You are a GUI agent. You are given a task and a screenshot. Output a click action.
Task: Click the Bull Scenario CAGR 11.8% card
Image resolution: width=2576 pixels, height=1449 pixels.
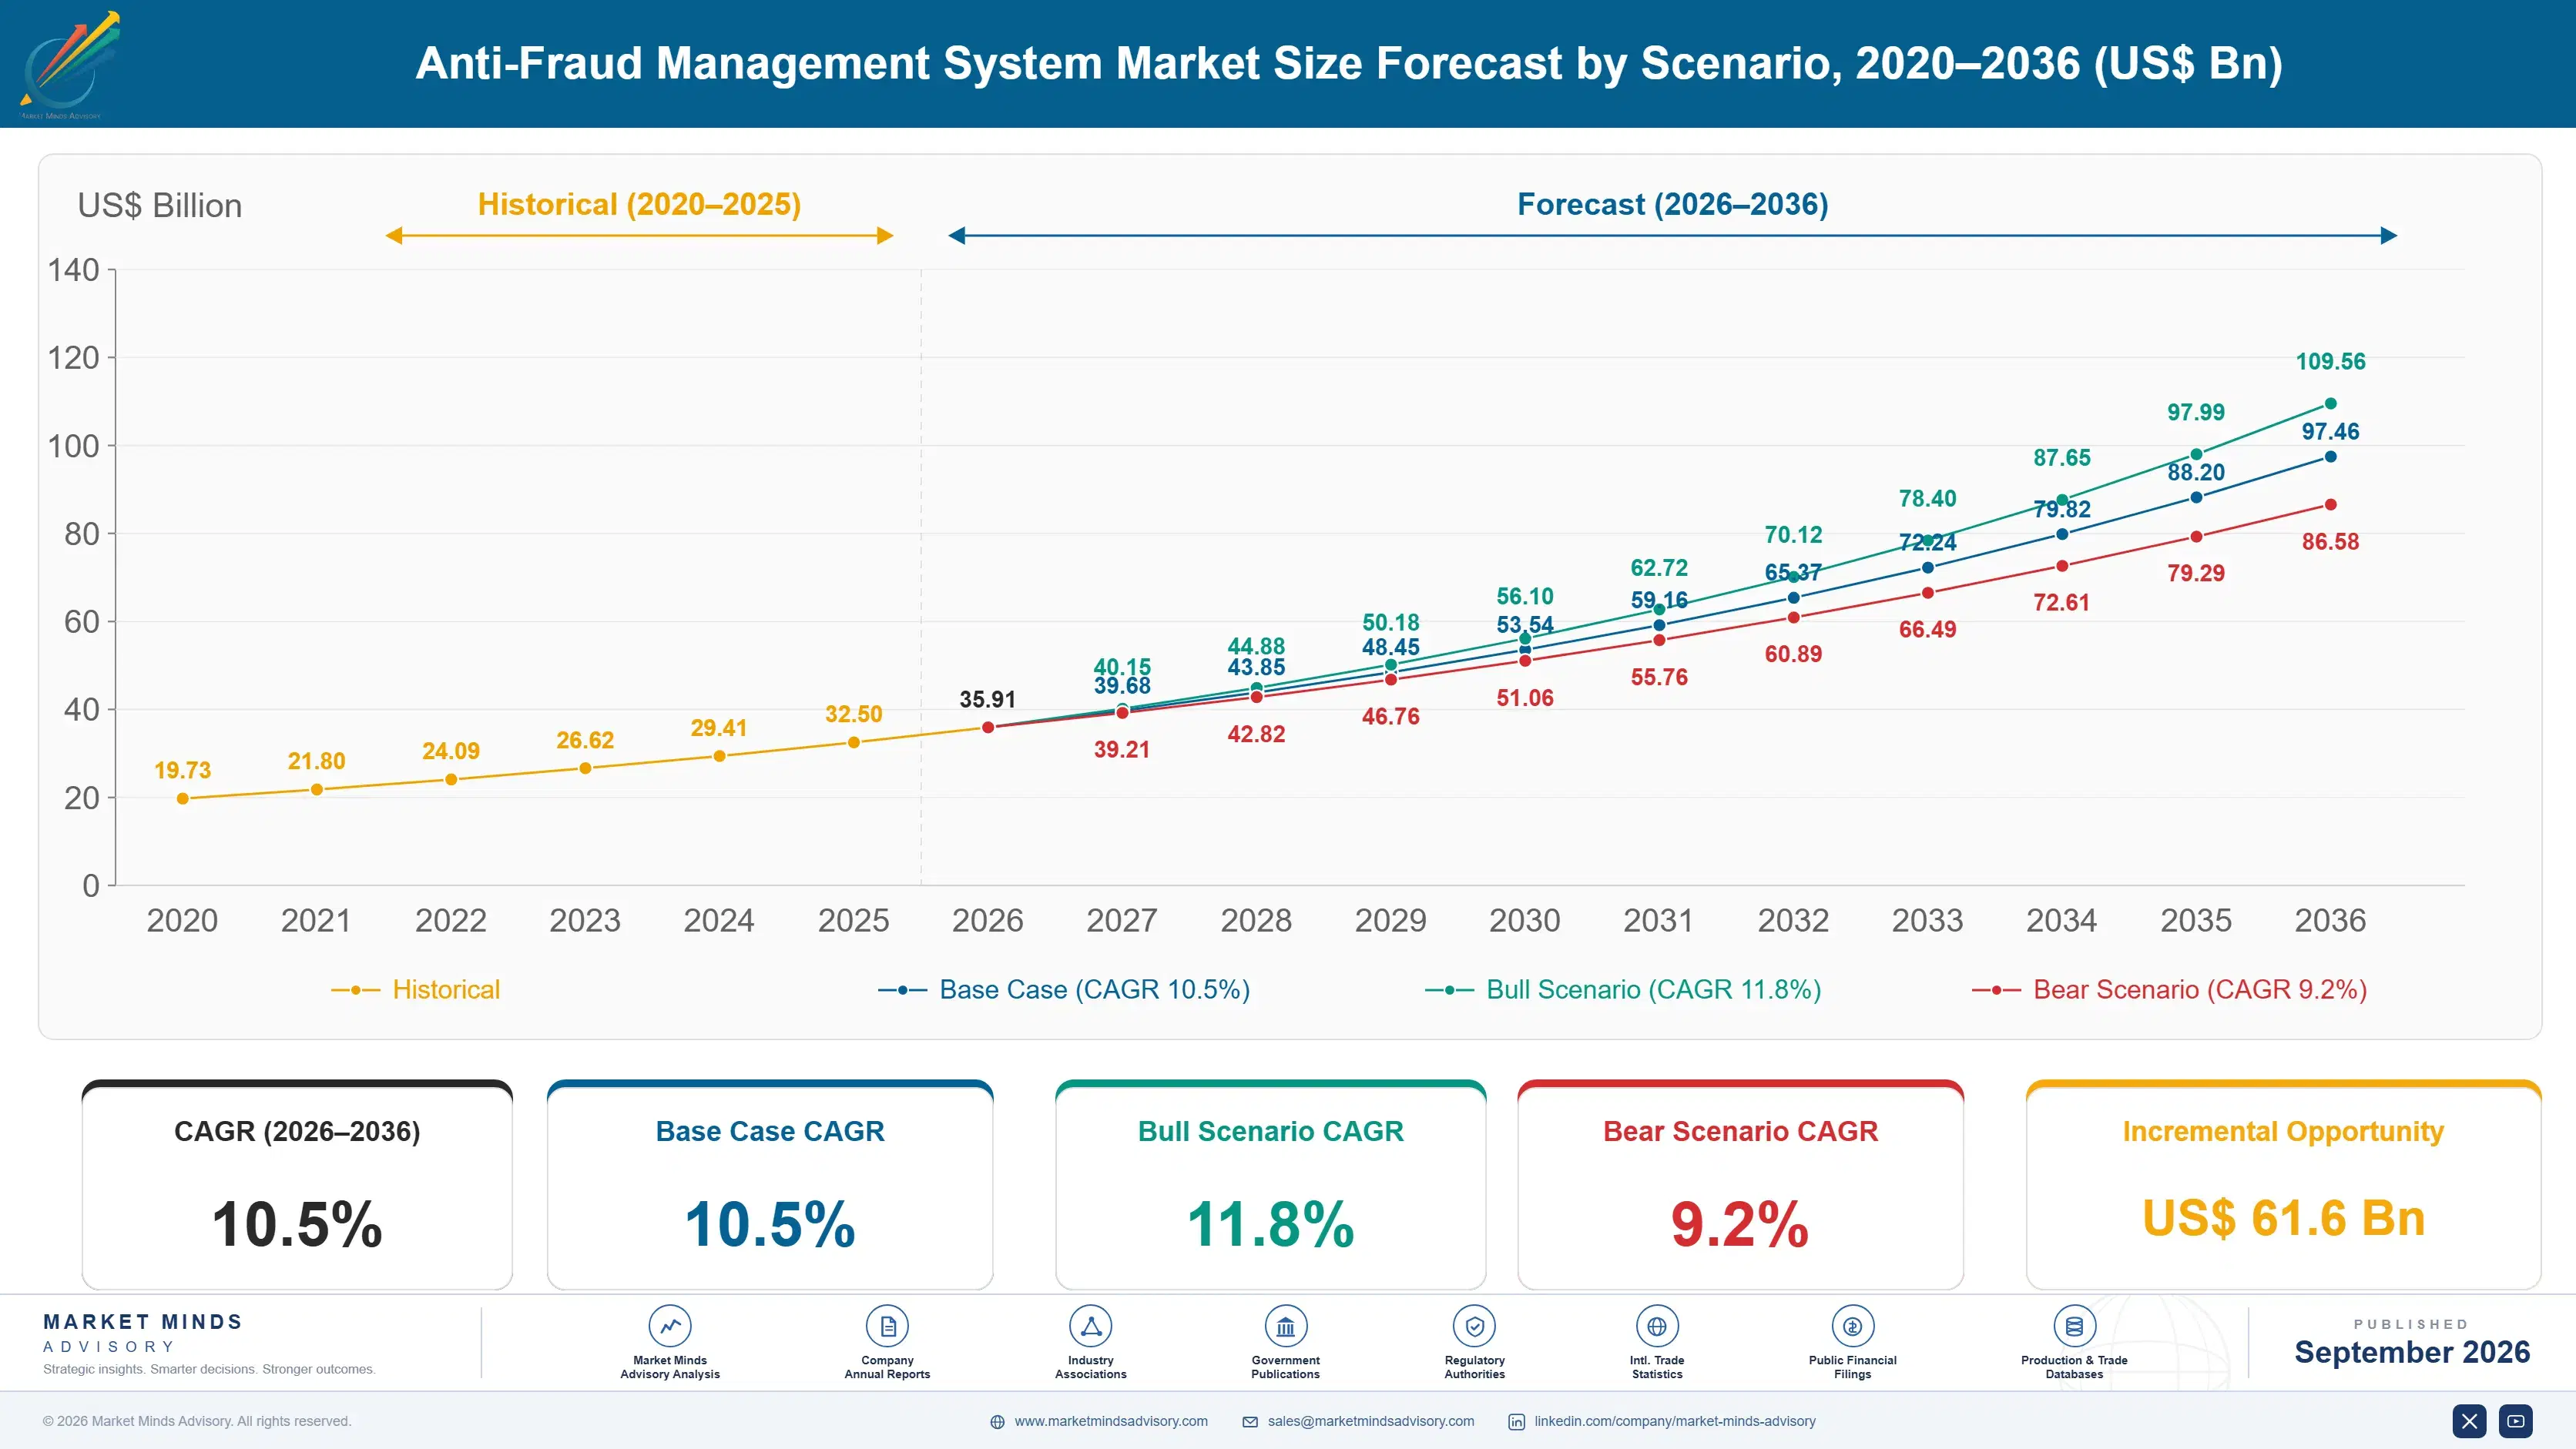point(1271,1185)
